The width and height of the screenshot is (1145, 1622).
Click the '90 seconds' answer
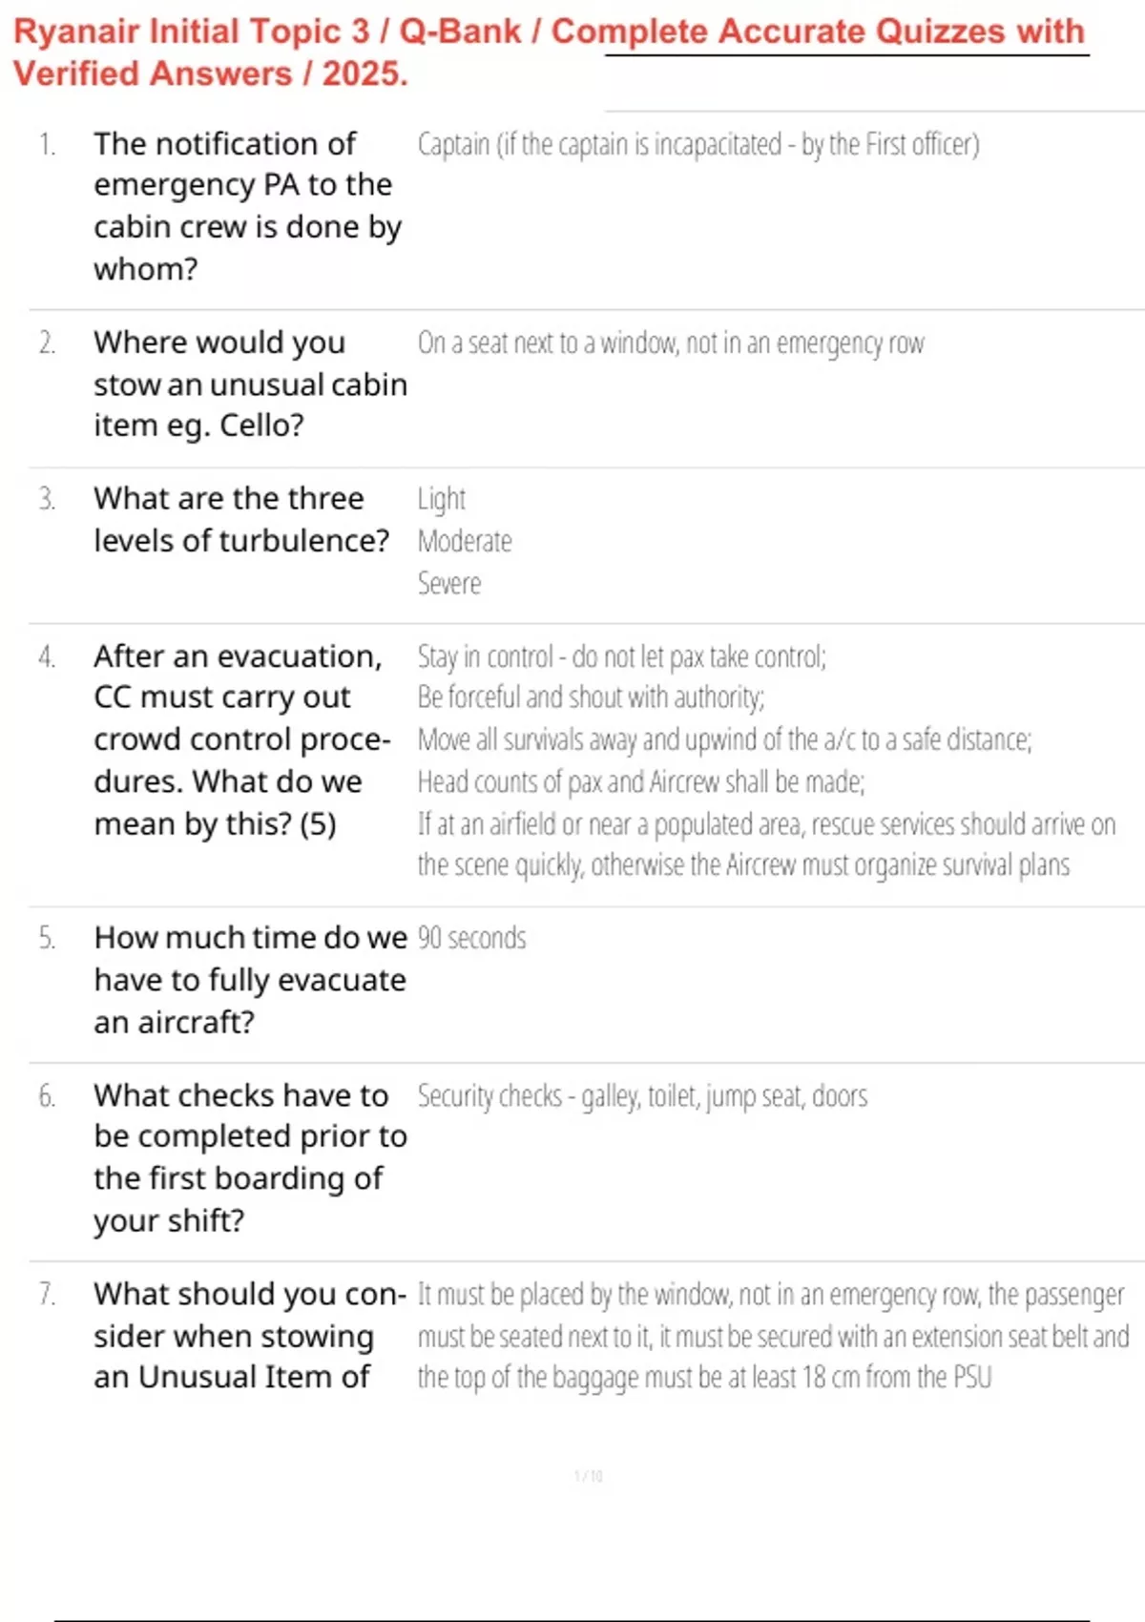(471, 938)
